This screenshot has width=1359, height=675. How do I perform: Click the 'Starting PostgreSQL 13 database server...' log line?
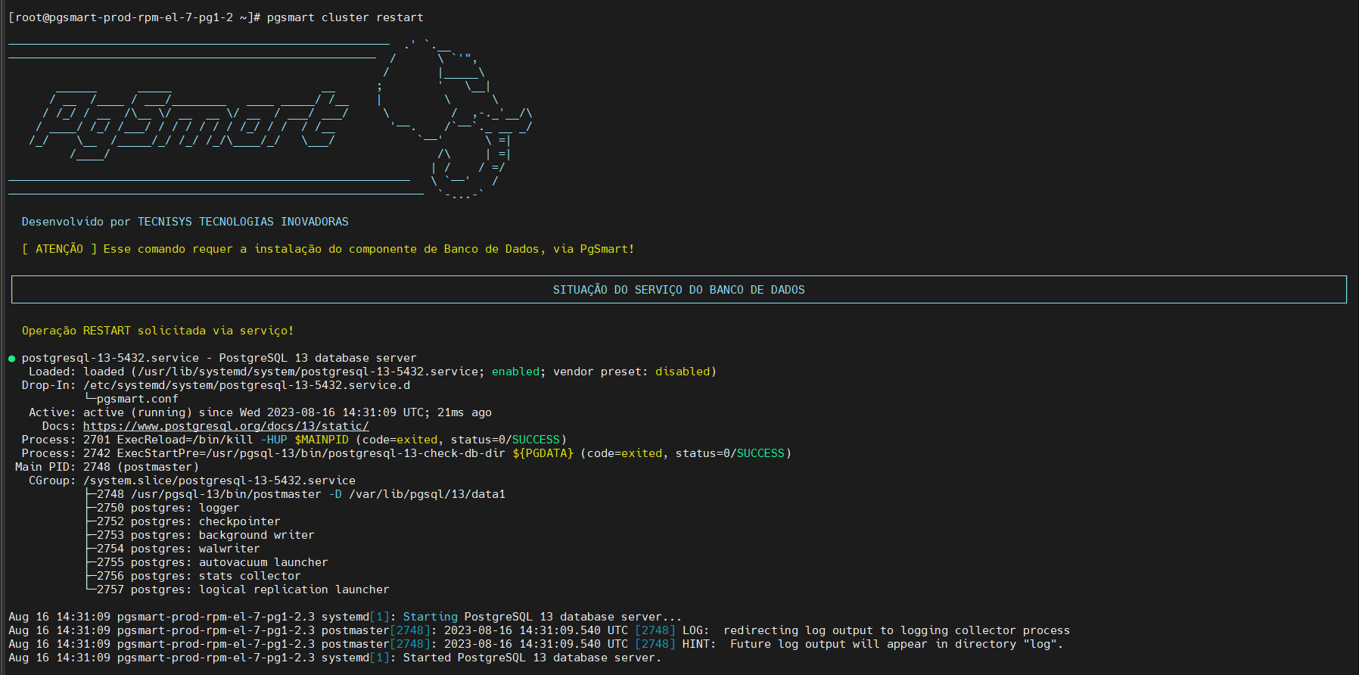click(x=345, y=617)
